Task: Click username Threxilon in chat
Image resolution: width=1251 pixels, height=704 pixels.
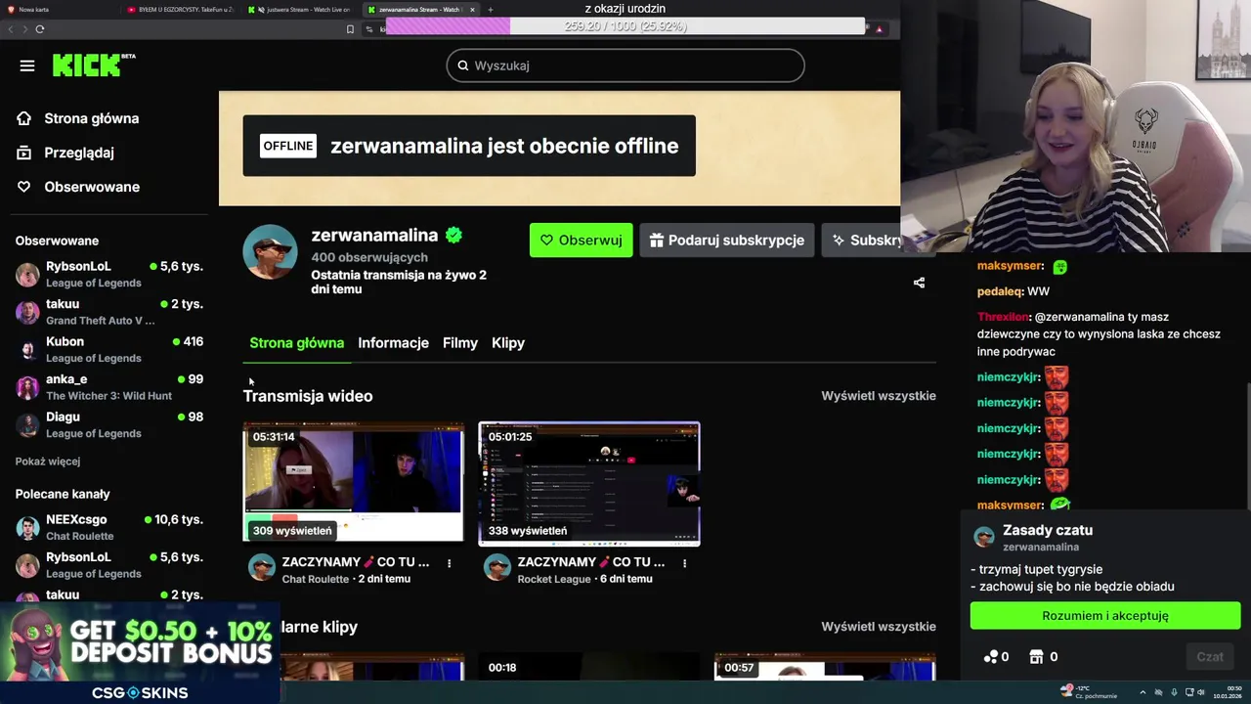Action: (1003, 317)
